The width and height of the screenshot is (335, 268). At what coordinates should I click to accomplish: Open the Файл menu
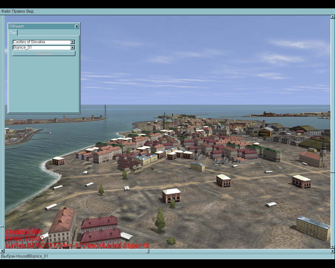click(x=6, y=11)
